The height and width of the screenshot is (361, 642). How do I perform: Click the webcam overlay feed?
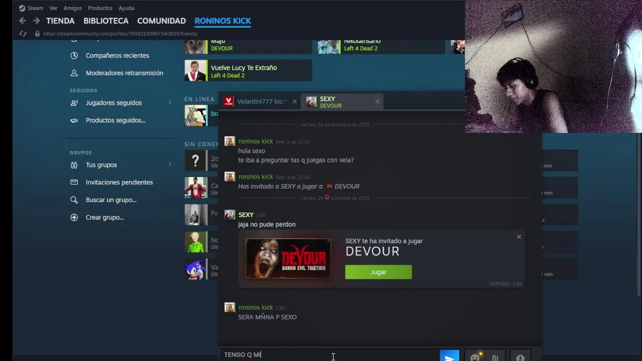(x=553, y=66)
